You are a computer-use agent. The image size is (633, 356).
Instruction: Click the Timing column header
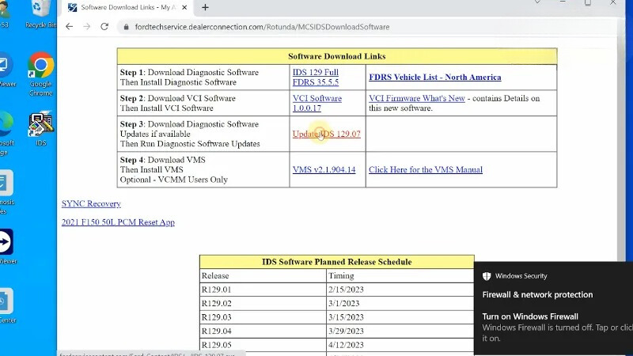coord(400,275)
